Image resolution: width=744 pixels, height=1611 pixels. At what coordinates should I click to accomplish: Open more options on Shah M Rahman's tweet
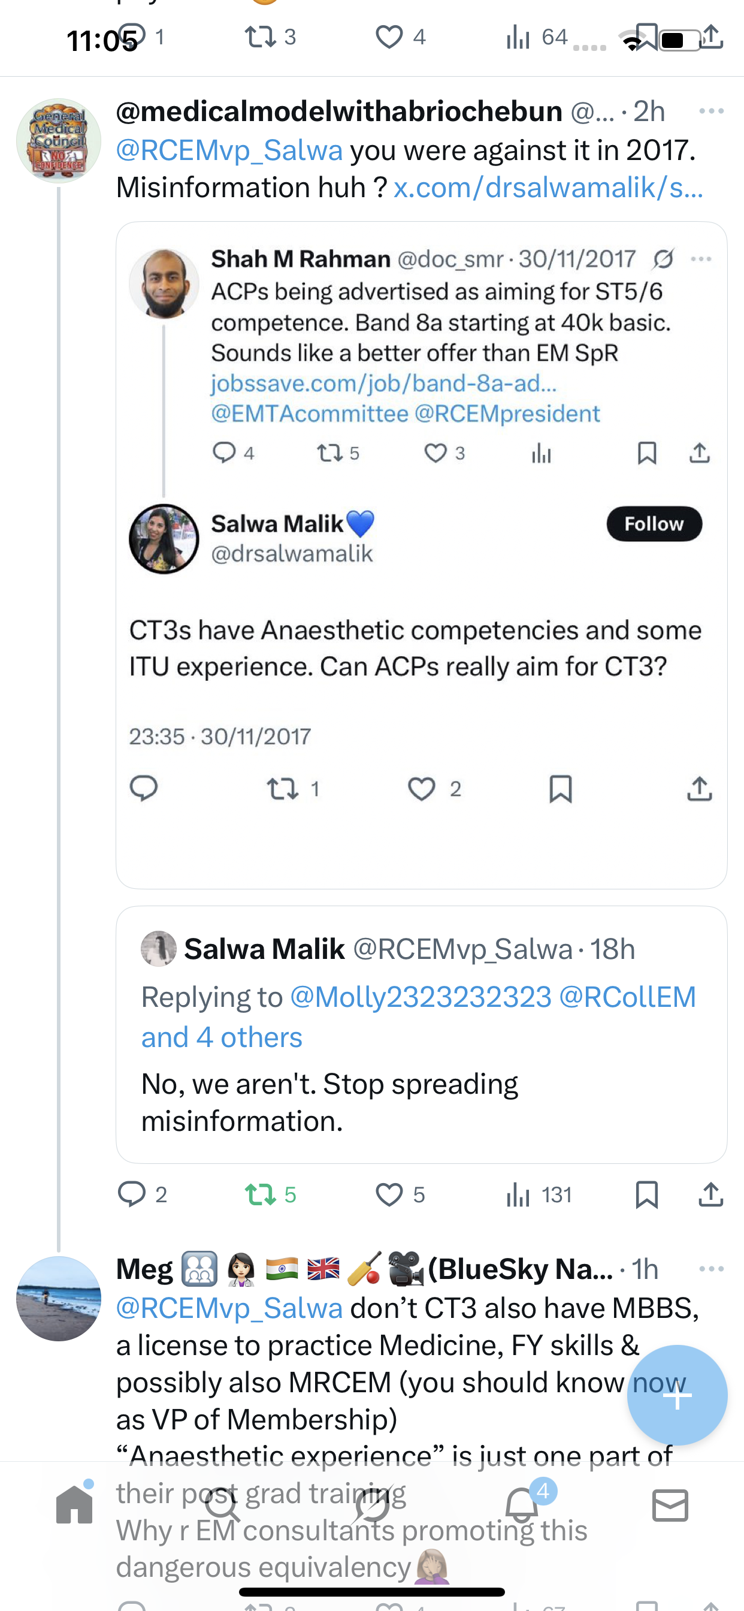click(701, 259)
